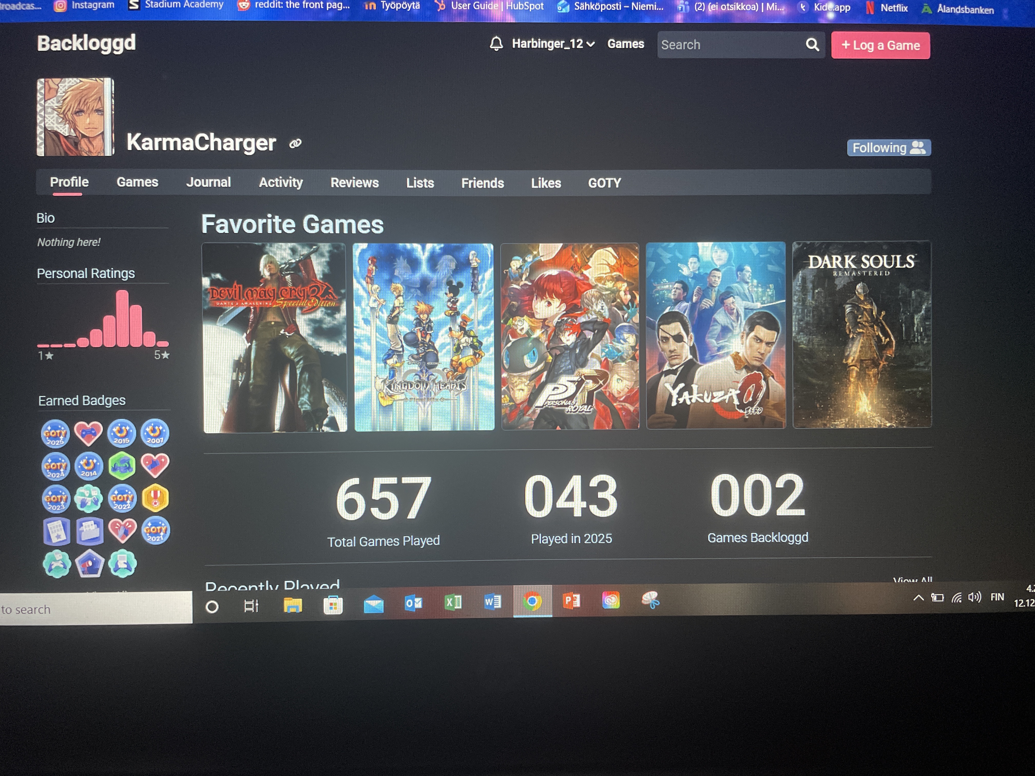Select the yellow medal hexagon badge
1035x776 pixels.
[x=155, y=498]
